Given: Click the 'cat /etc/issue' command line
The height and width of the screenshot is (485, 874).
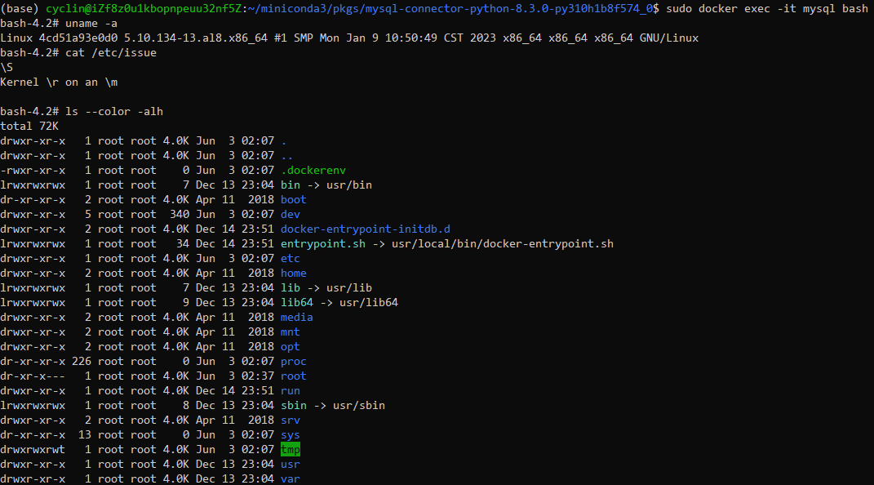Looking at the screenshot, I should (x=111, y=53).
